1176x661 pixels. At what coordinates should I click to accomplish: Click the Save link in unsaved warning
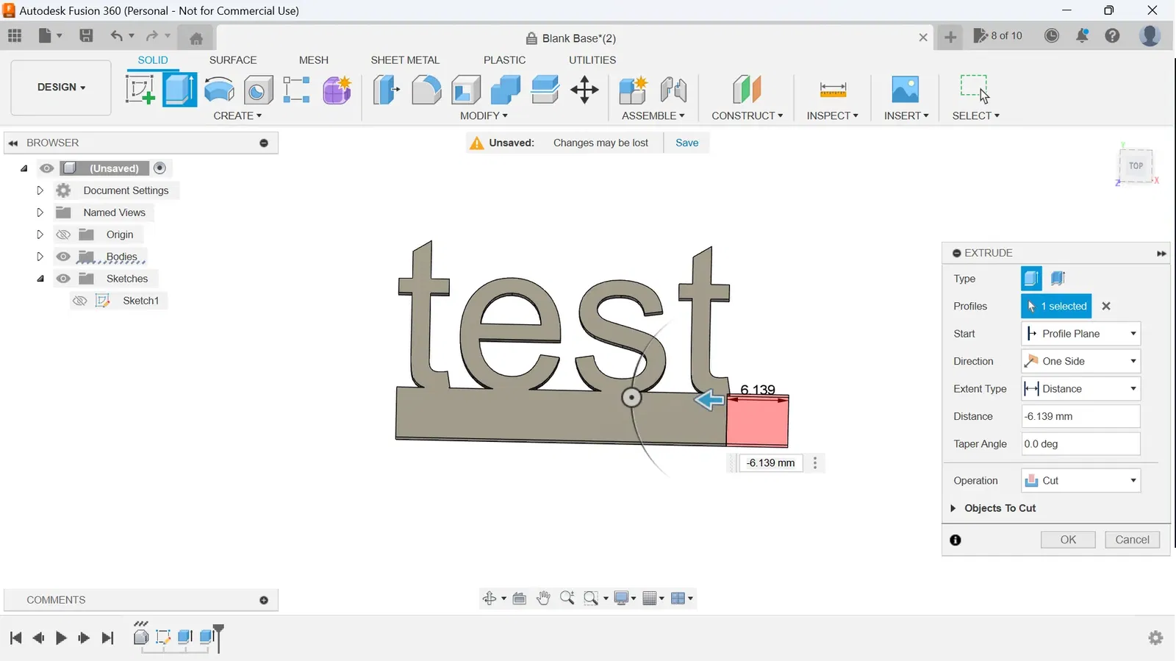point(687,143)
